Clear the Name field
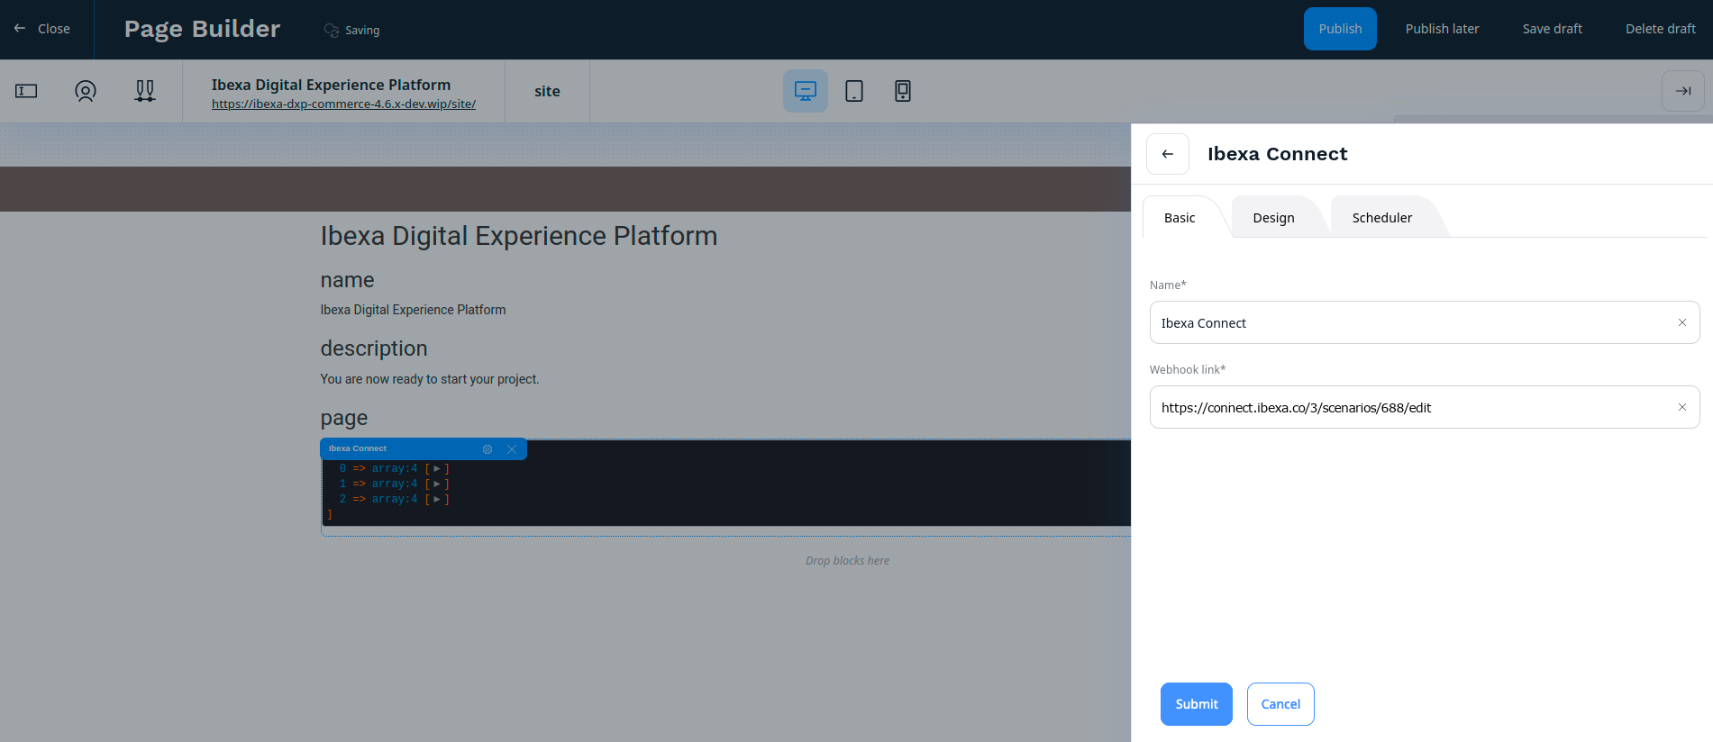 click(x=1681, y=322)
